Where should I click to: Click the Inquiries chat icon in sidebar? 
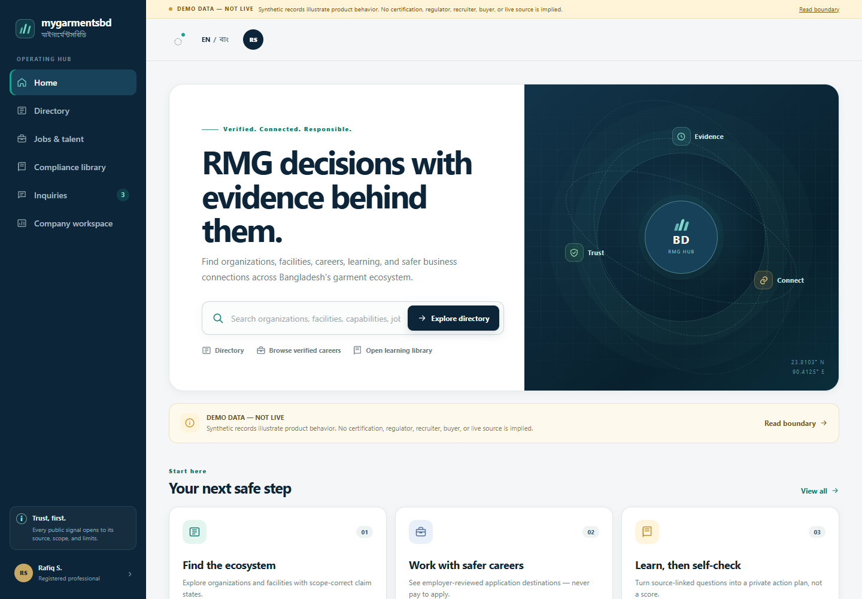pos(22,195)
